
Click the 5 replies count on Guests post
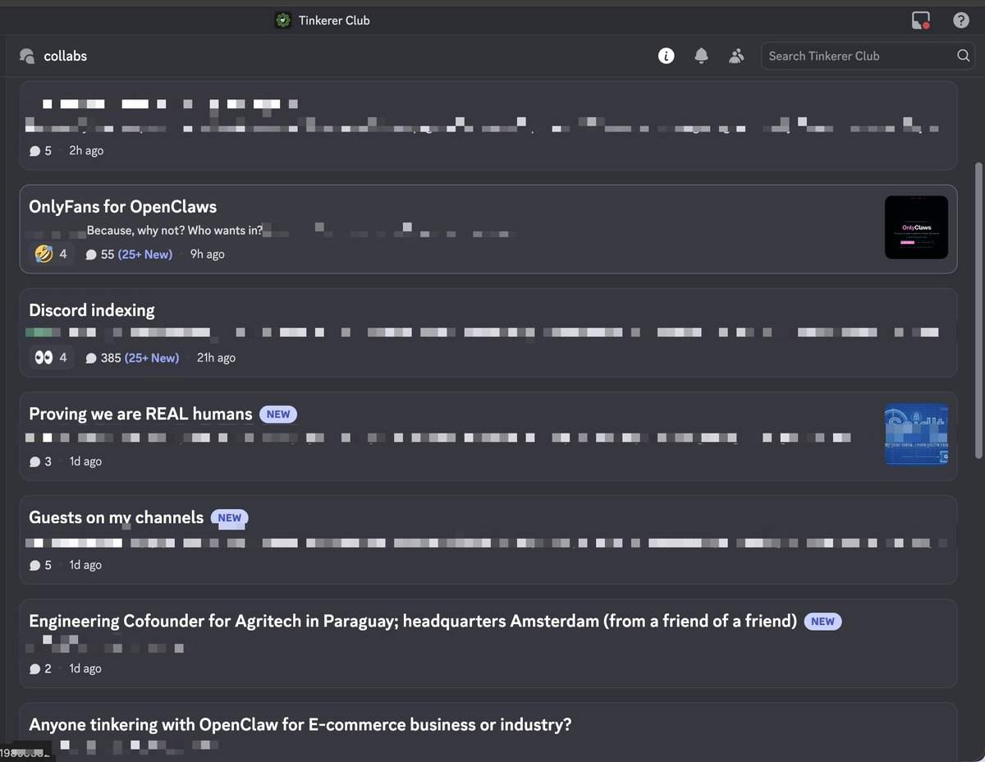[41, 565]
